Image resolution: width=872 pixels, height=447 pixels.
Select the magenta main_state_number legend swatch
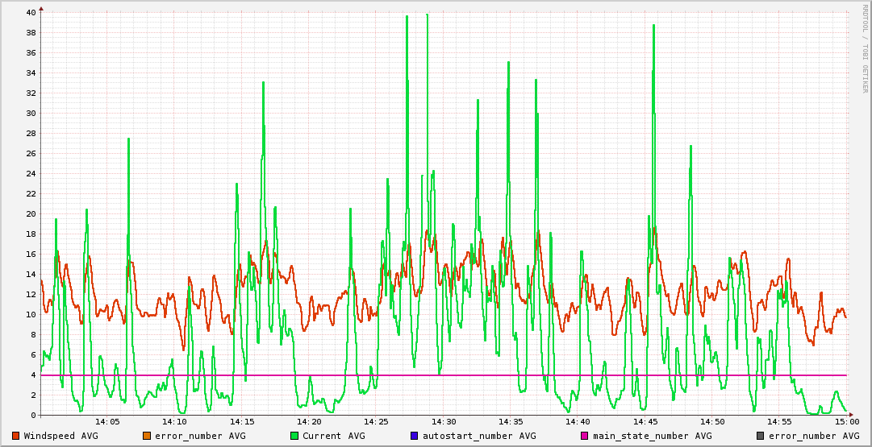(x=585, y=436)
